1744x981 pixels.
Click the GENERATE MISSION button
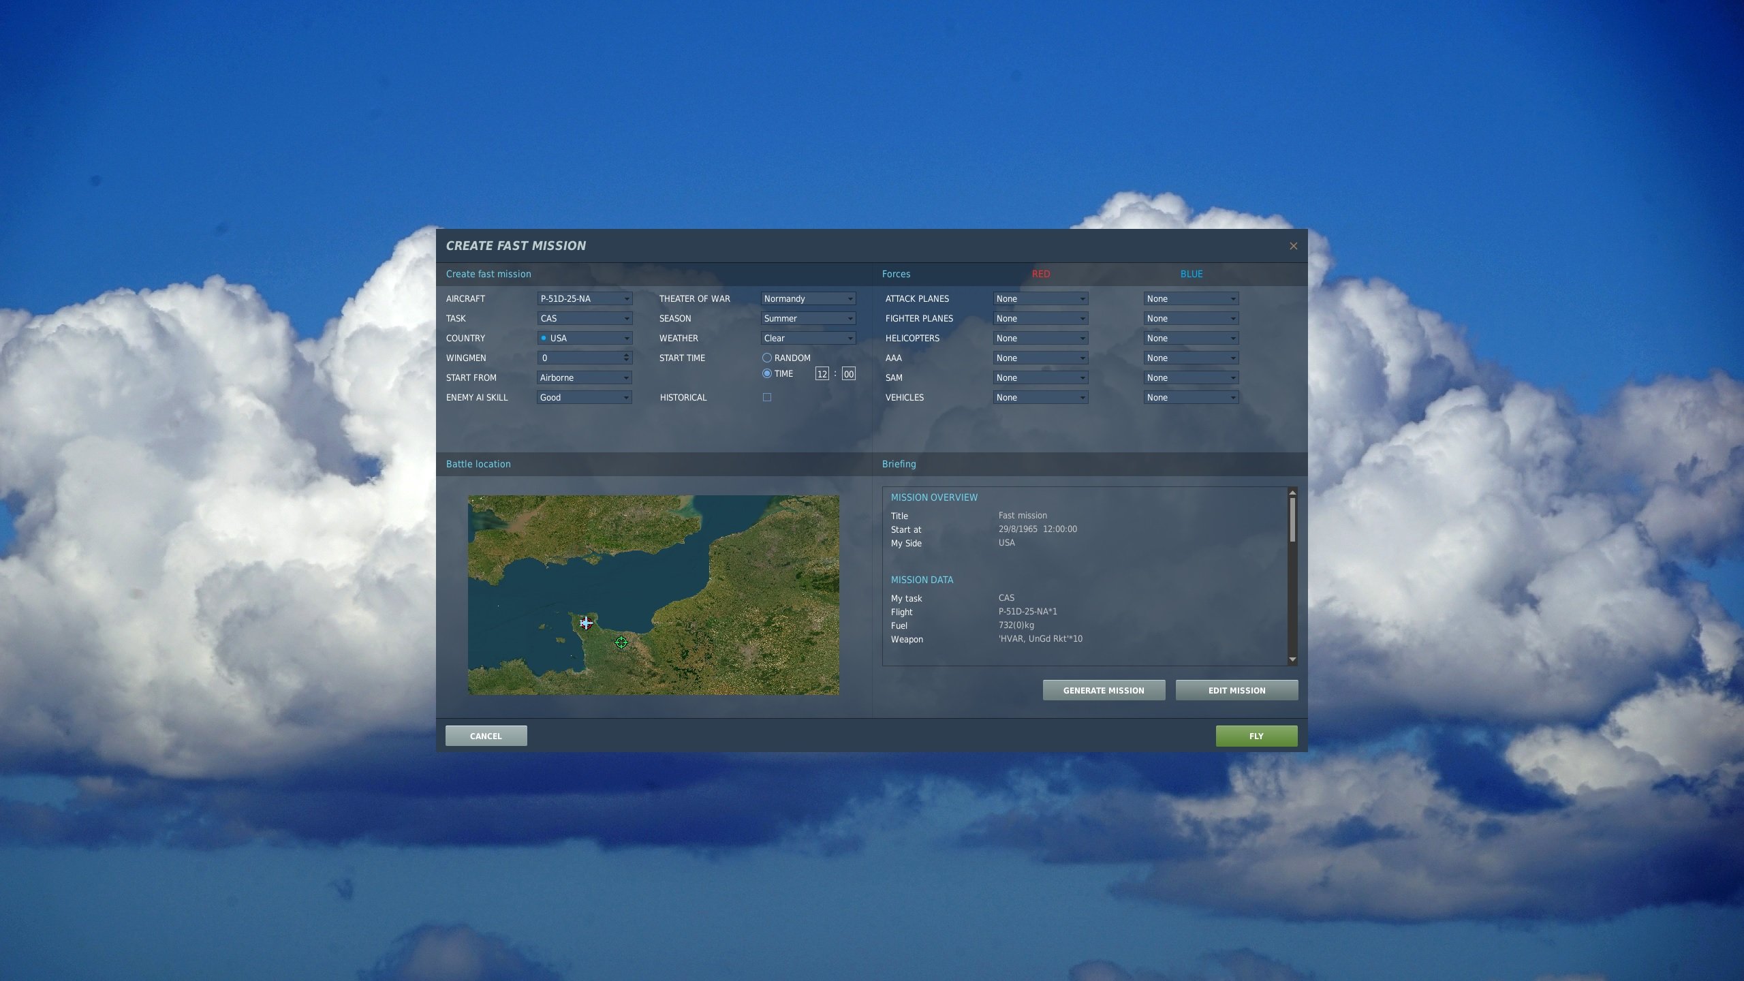(1104, 690)
